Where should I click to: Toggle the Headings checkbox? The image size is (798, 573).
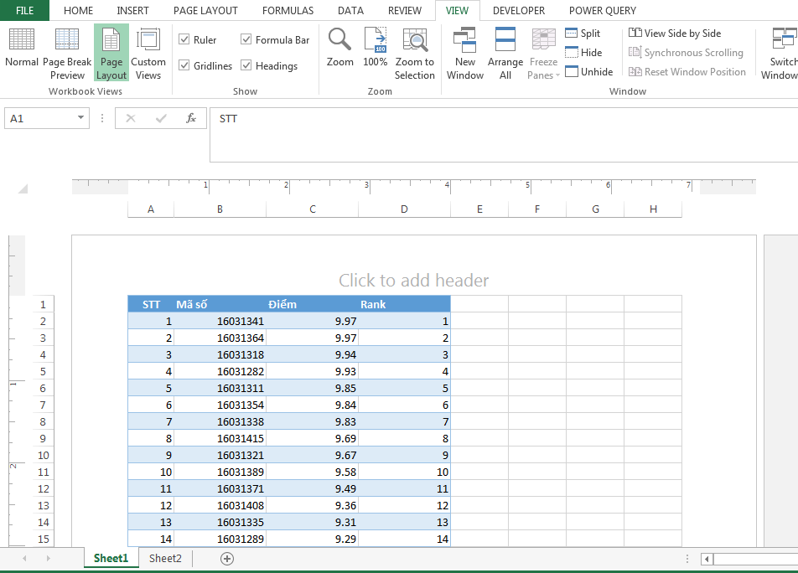click(x=246, y=65)
